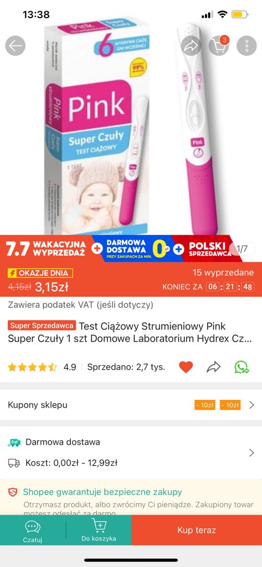The width and height of the screenshot is (262, 567).
Task: Add product with Do koszyka cart icon
Action: coord(99,530)
